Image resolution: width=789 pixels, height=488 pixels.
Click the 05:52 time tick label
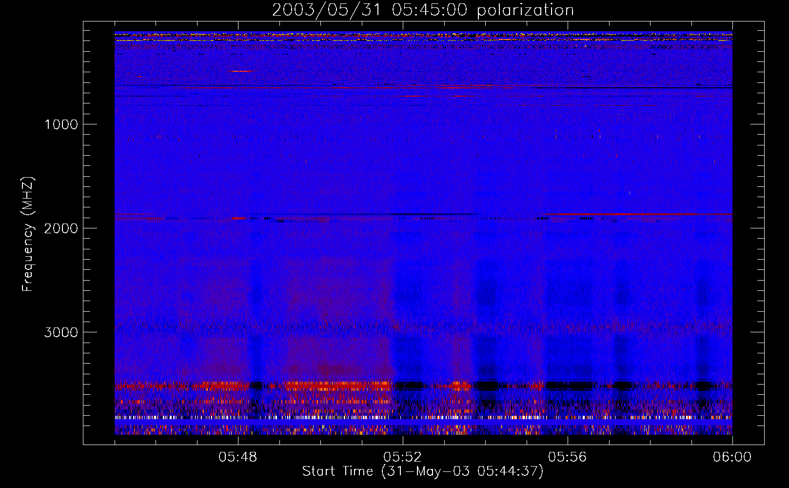click(403, 457)
